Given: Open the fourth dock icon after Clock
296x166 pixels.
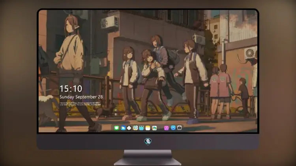Looking at the screenshot, I should (135, 128).
